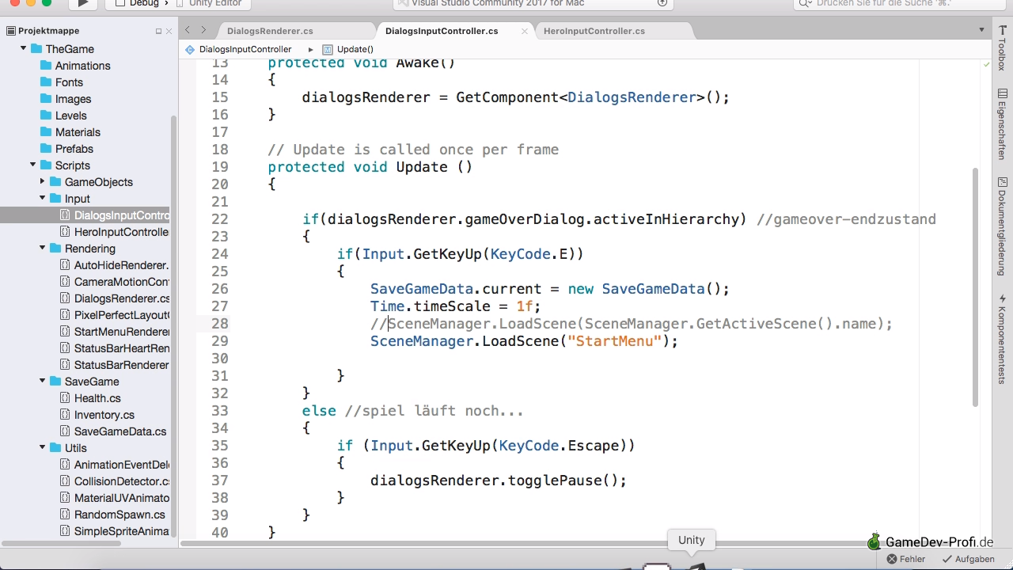Viewport: 1013px width, 570px height.
Task: Open SaveGameData.cs in the project tree
Action: click(x=120, y=431)
